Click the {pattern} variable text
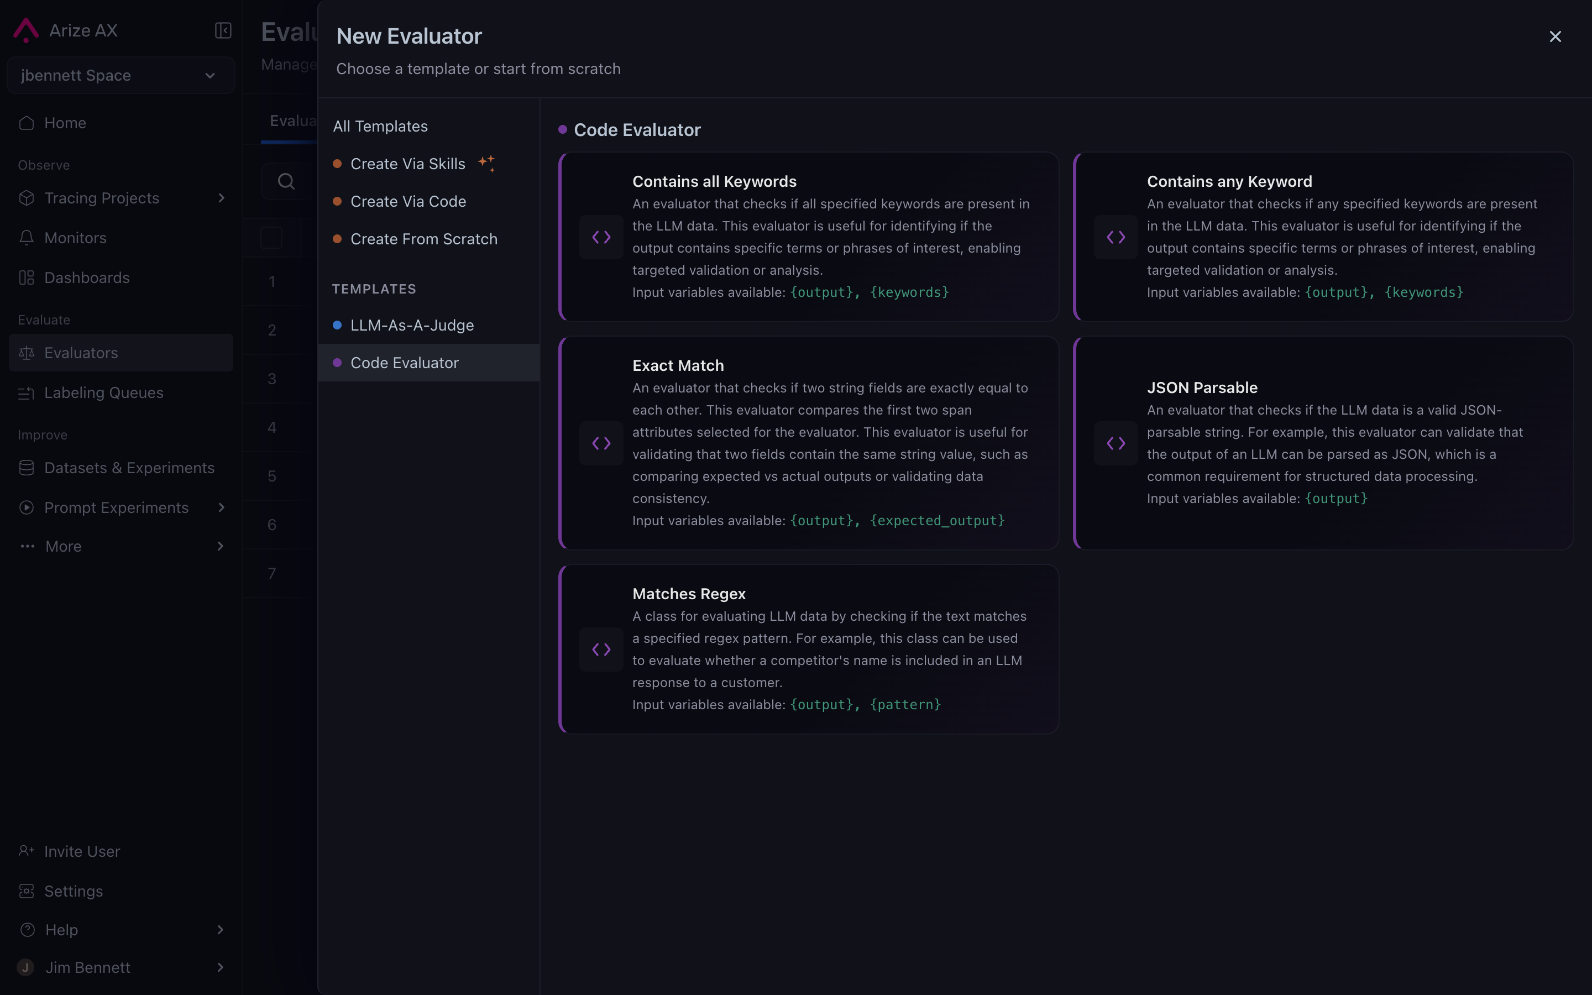The height and width of the screenshot is (995, 1592). click(x=905, y=705)
